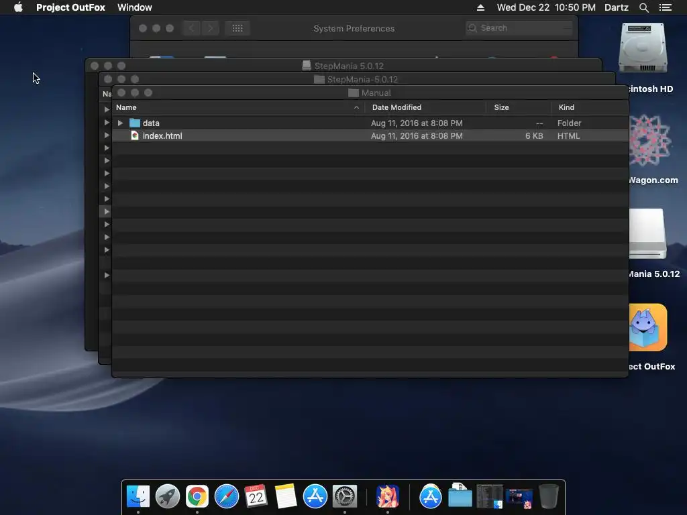The image size is (687, 515).
Task: Restore the minimized game window thumbnail in Dock
Action: tap(519, 498)
